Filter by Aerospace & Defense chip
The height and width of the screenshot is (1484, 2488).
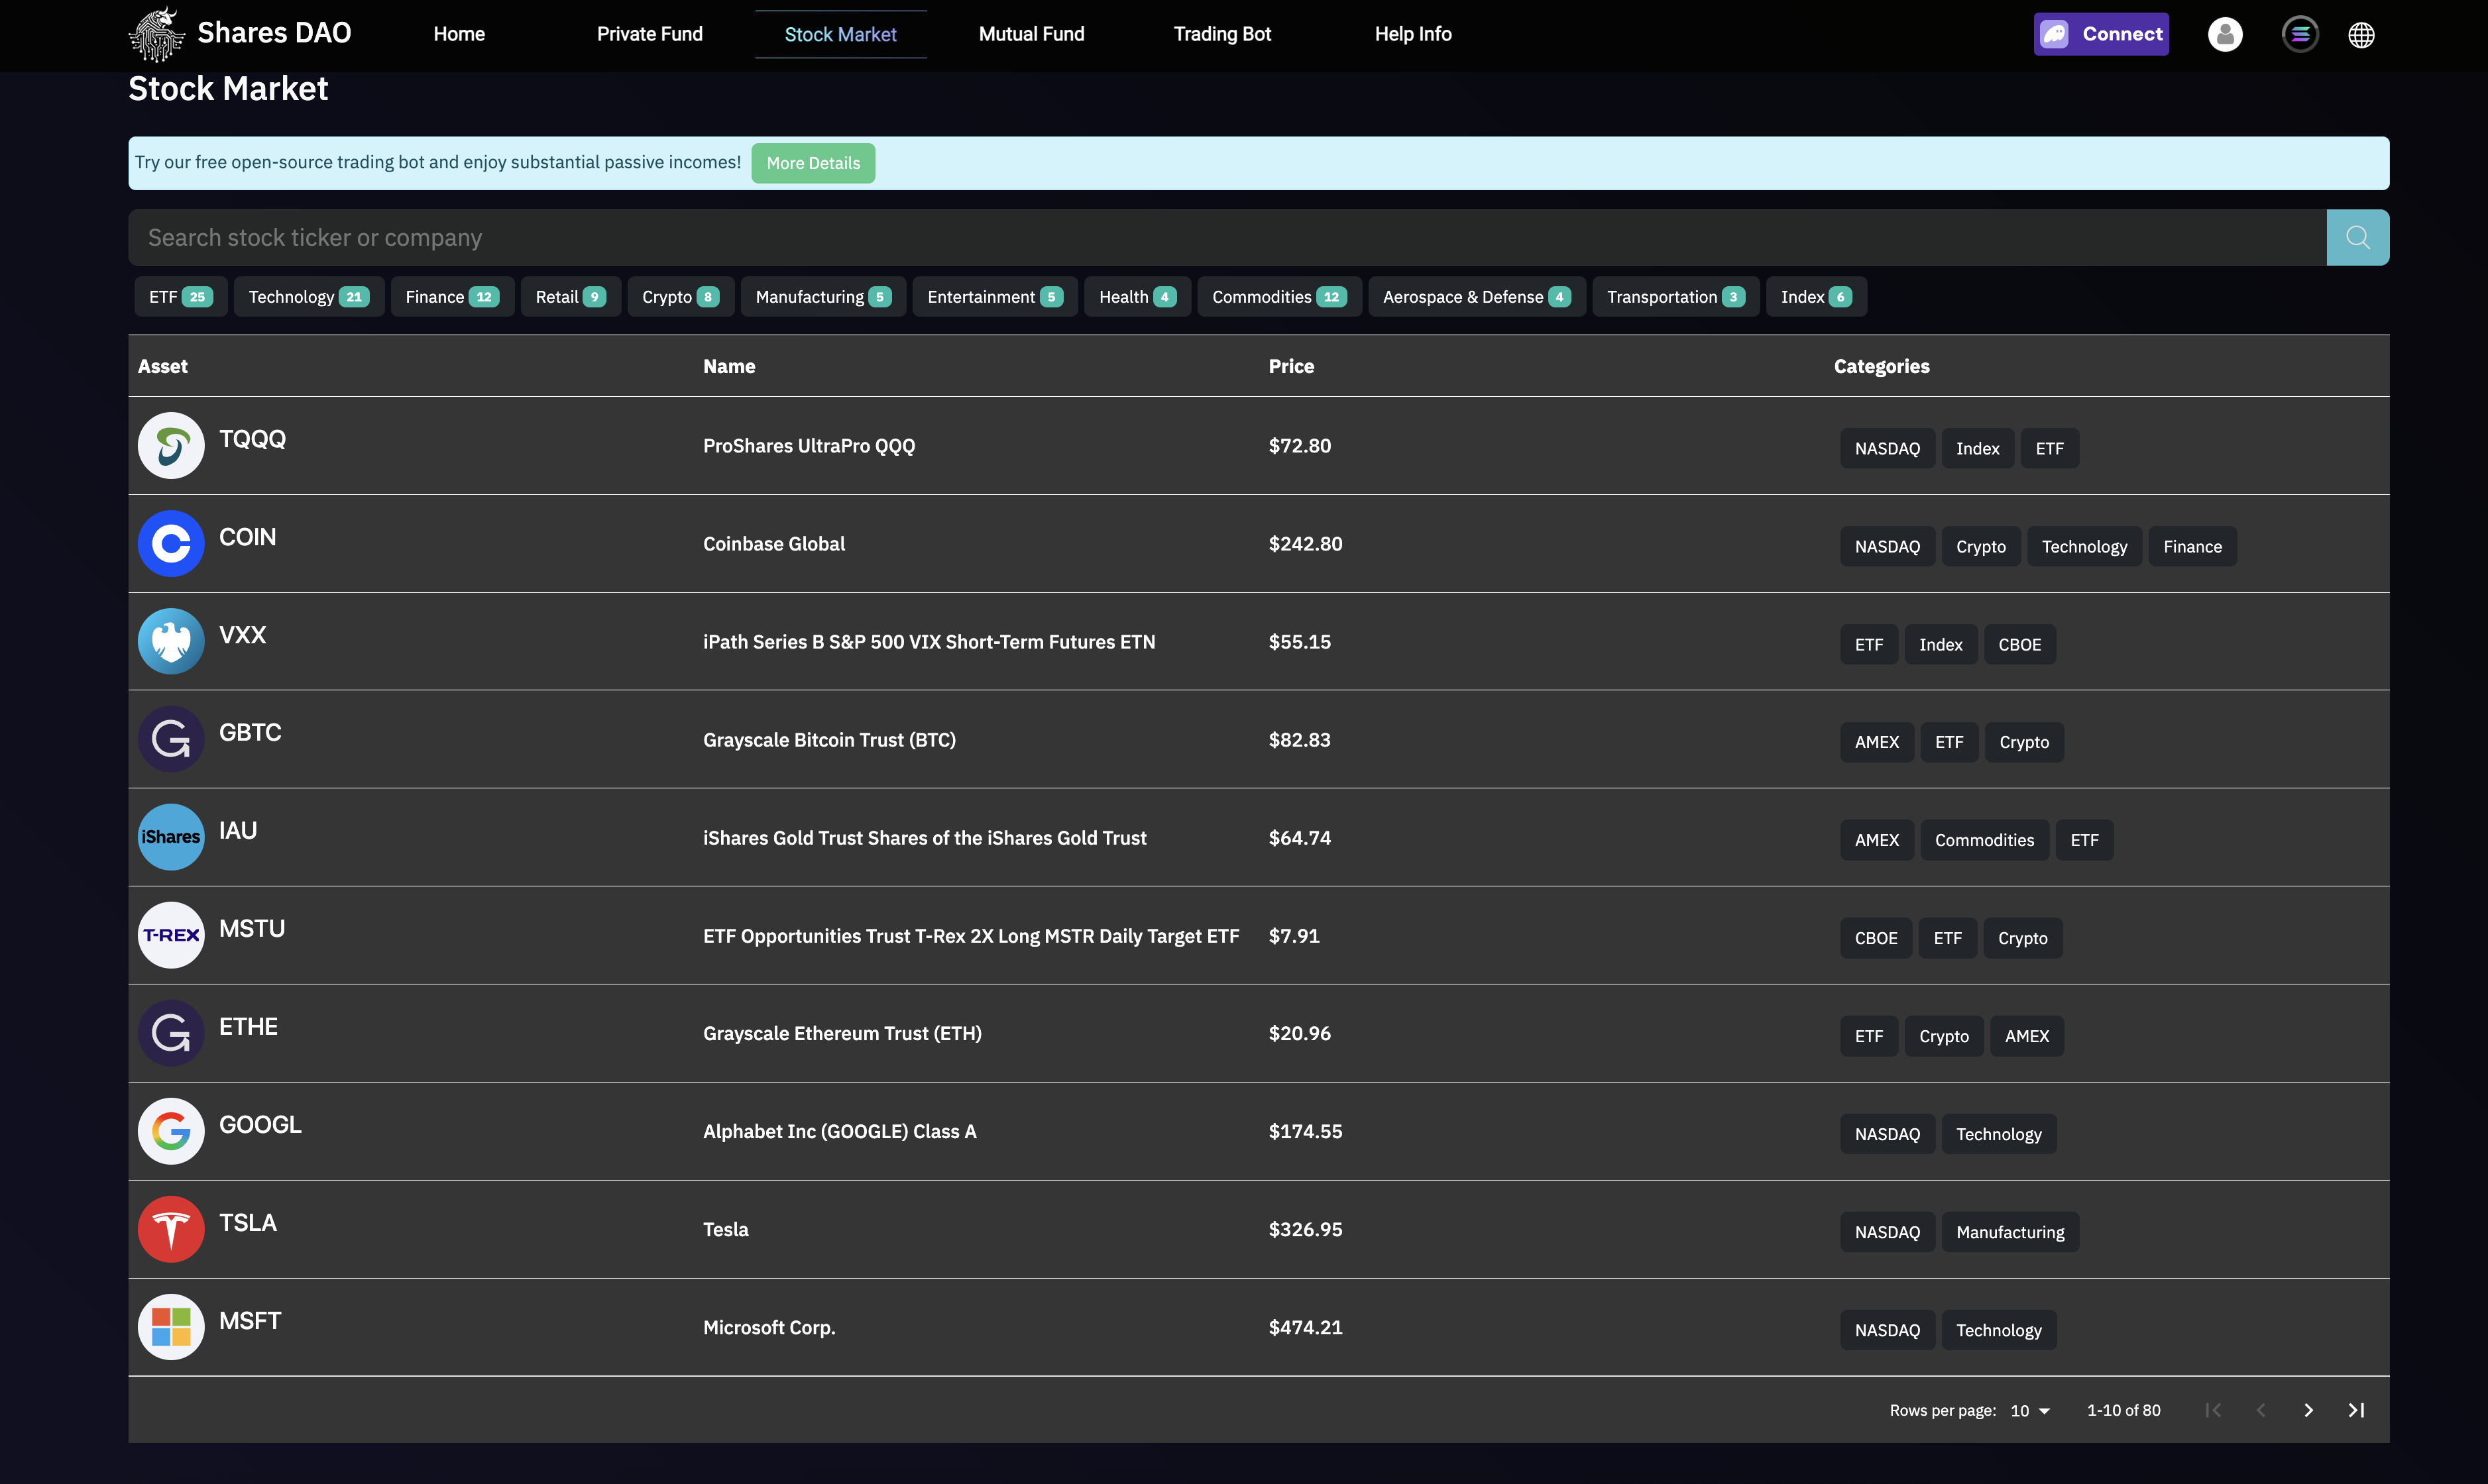tap(1477, 297)
